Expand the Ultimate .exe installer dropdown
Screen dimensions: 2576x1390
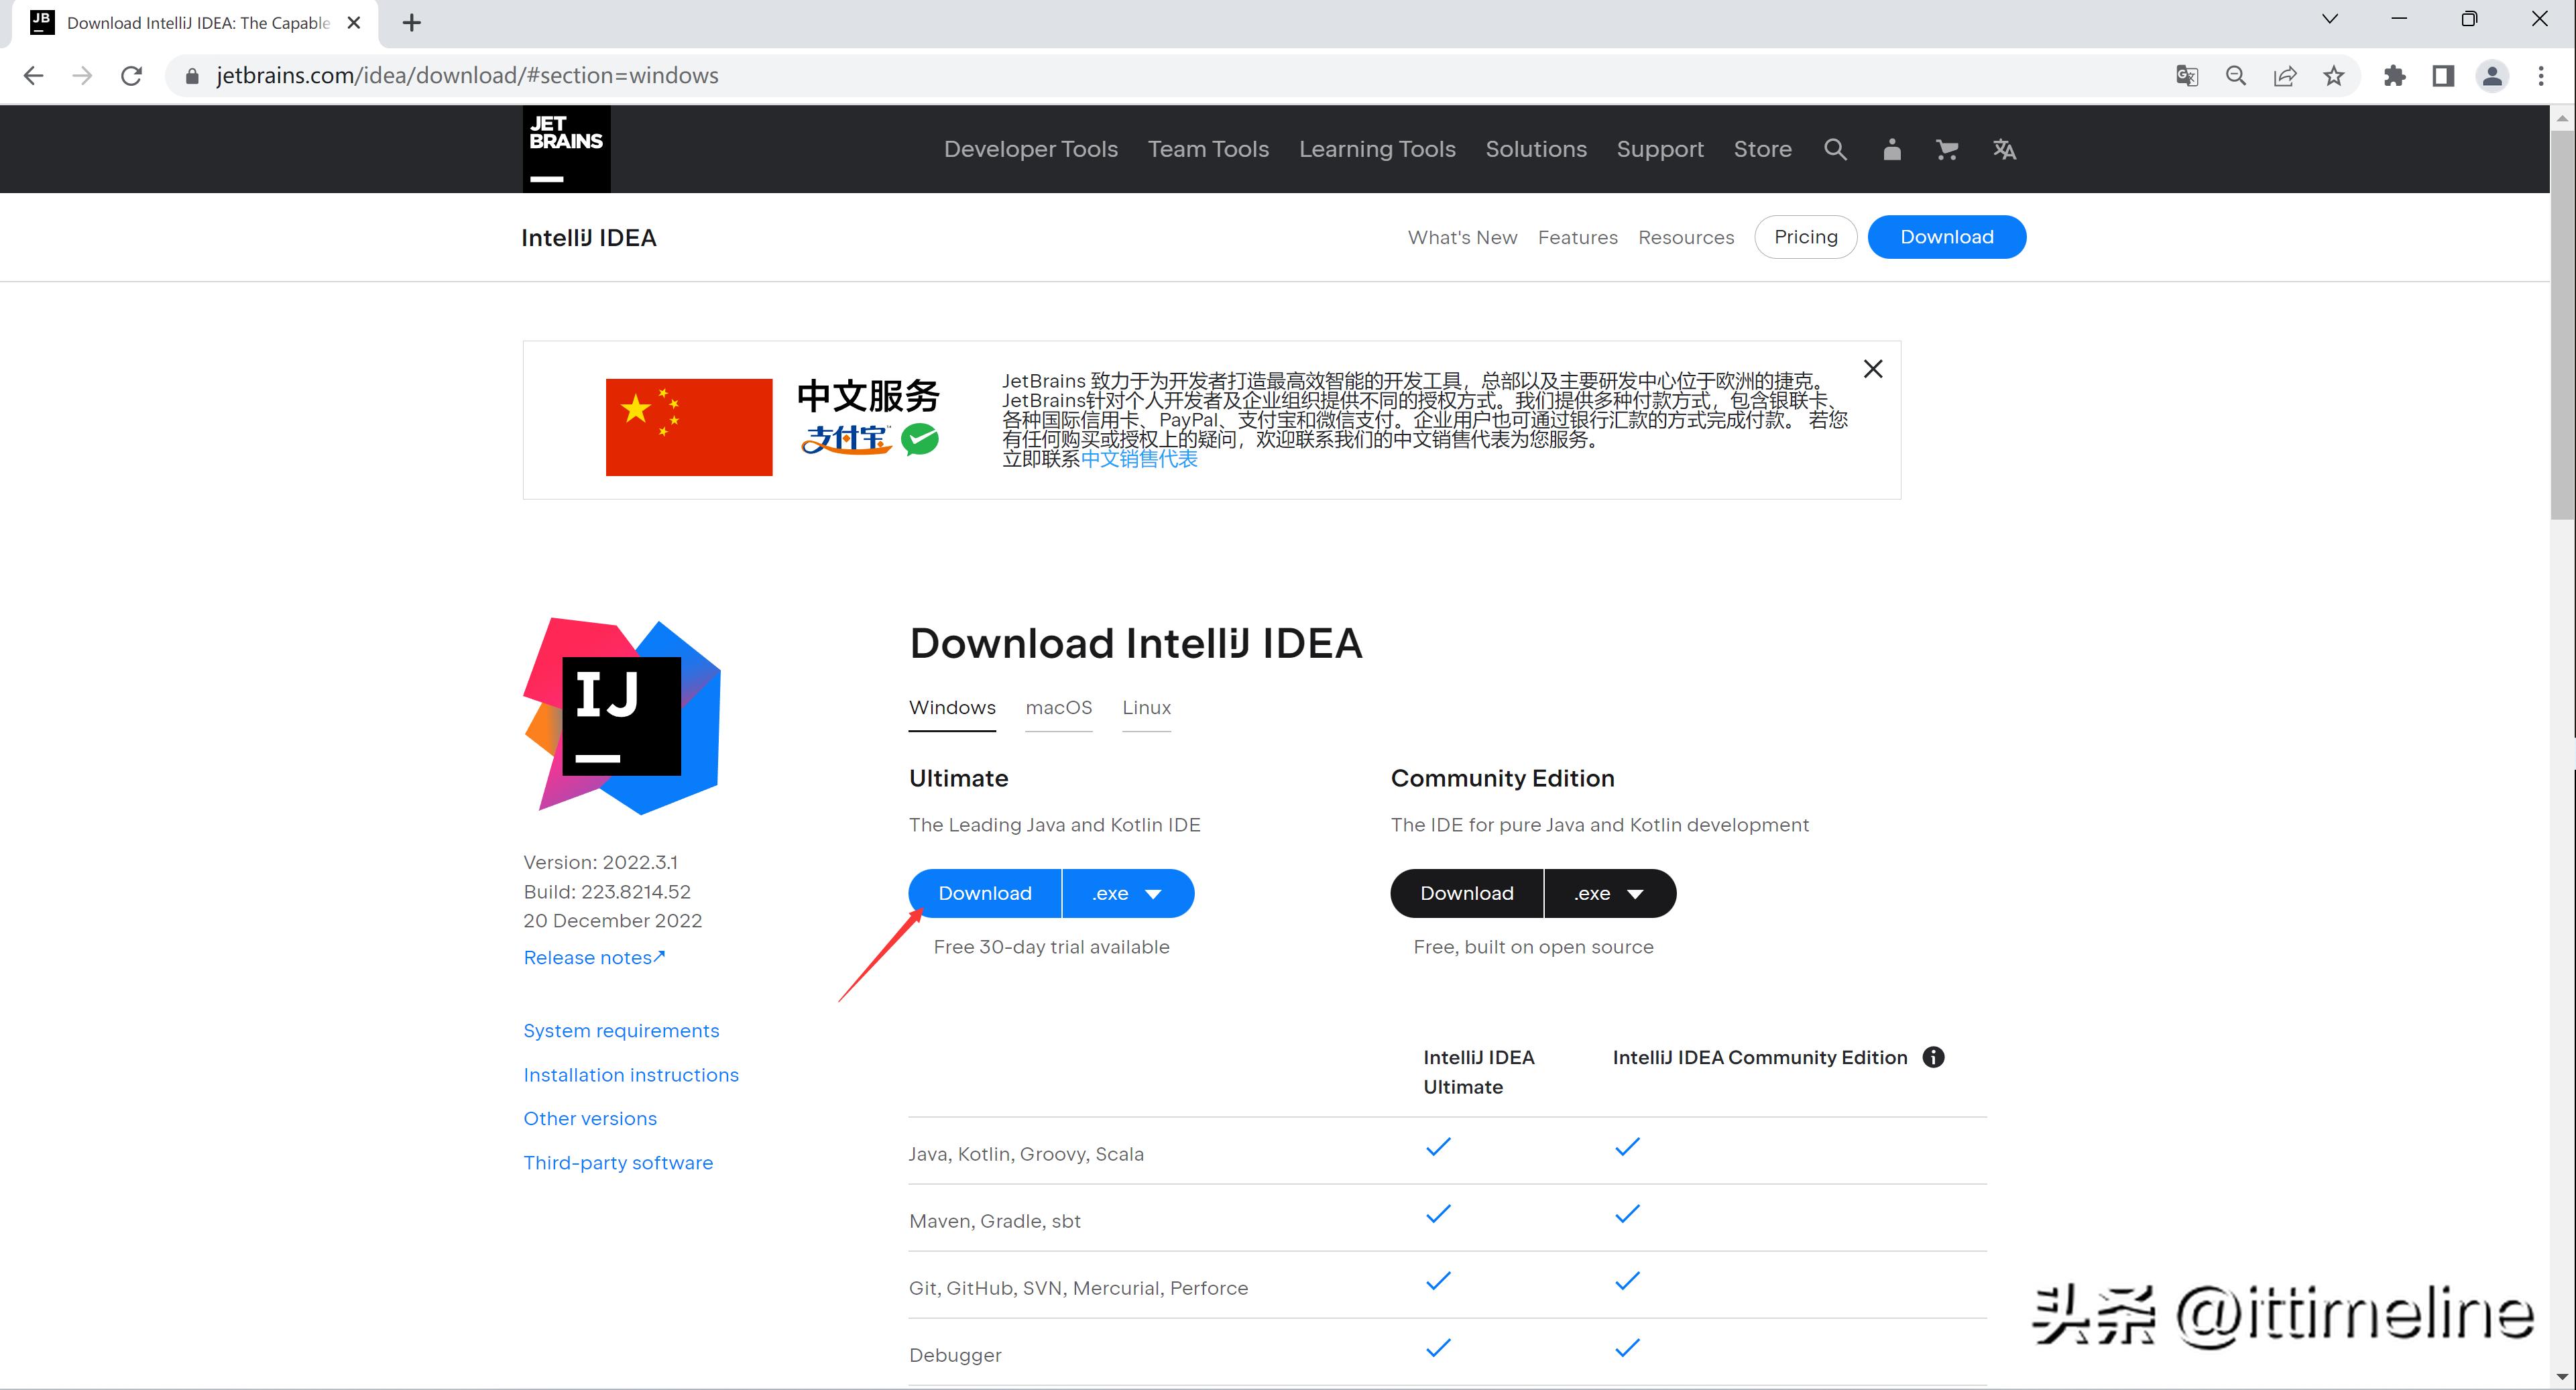(1128, 893)
